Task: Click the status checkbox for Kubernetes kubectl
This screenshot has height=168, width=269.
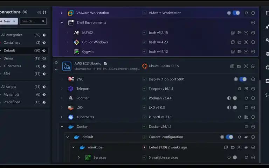Action: (x=144, y=117)
